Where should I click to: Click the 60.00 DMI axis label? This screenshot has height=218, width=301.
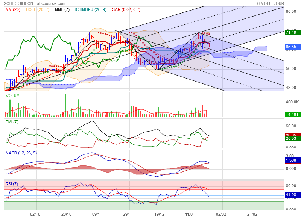point(291,126)
